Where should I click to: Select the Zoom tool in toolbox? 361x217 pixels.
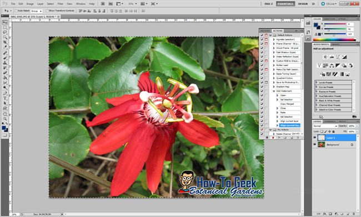point(5,119)
